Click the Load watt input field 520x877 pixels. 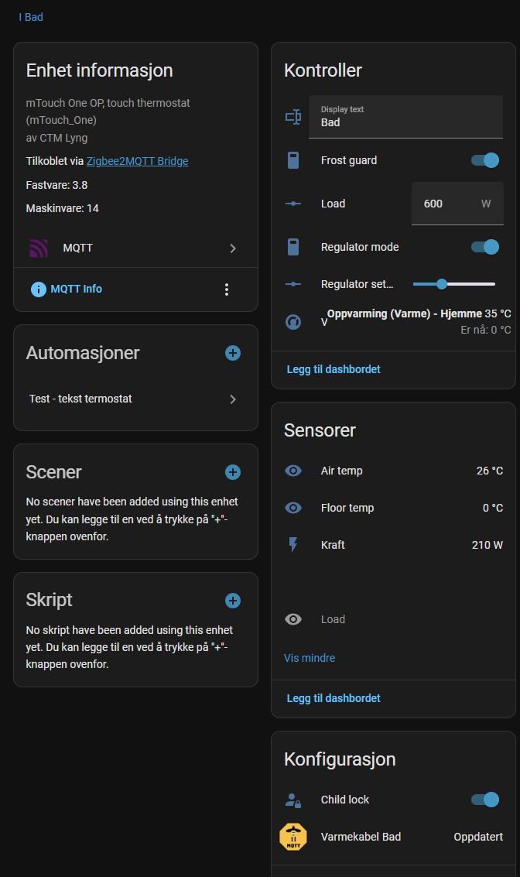coord(457,204)
